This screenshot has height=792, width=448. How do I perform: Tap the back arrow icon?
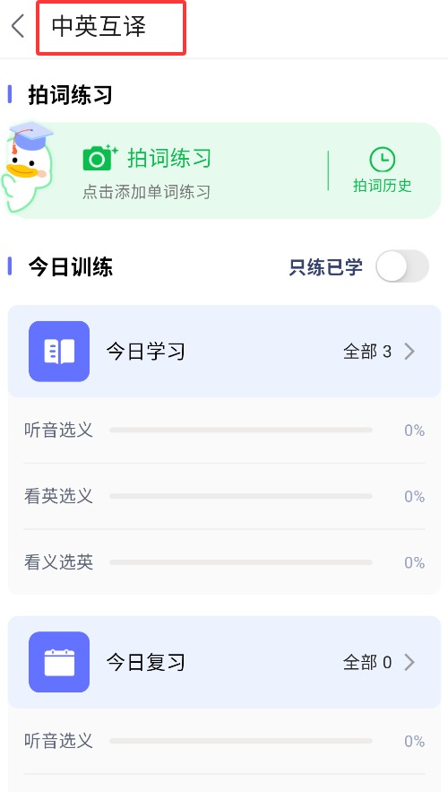[18, 26]
